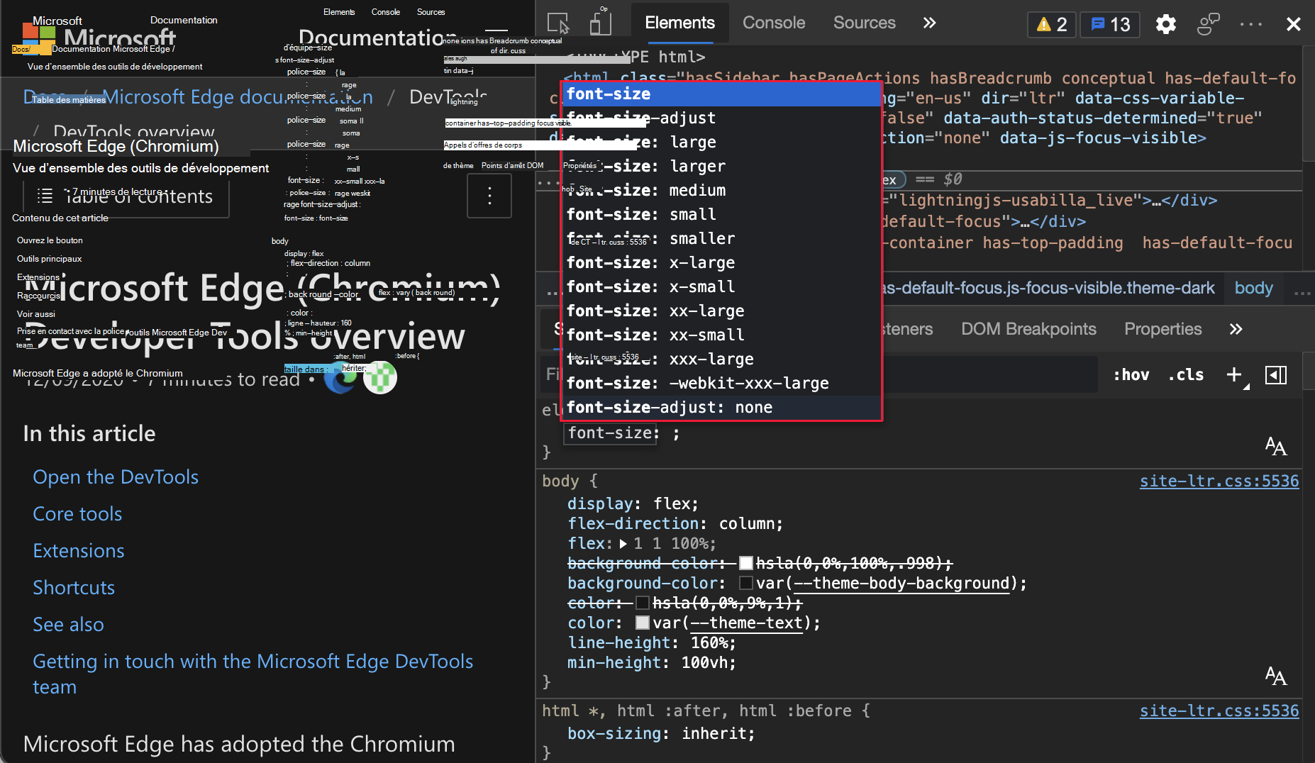
Task: Toggle the computed styles sidebar pane
Action: pos(1276,374)
